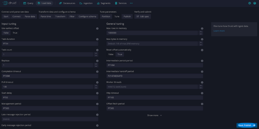Go to the Transform step
Image resolution: width=259 pixels, height=129 pixels.
pos(60,16)
